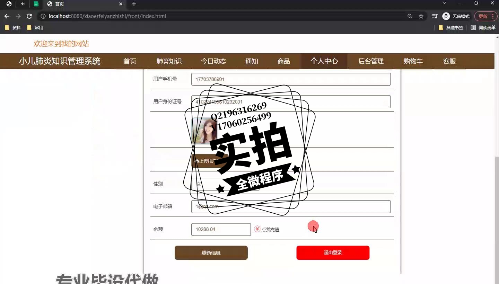Open 客服 navigation item
Screen dimensions: 499x284
(449, 61)
